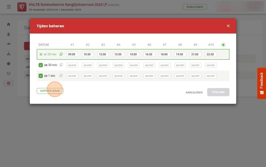Select the #1 time field for za 30 nov
266x167 pixels.
coord(72,65)
